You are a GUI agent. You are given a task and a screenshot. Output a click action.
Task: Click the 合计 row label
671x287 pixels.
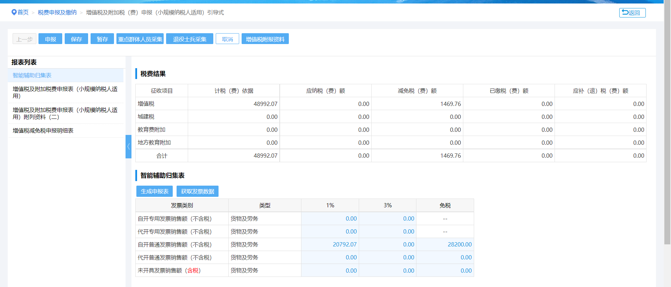pos(162,156)
